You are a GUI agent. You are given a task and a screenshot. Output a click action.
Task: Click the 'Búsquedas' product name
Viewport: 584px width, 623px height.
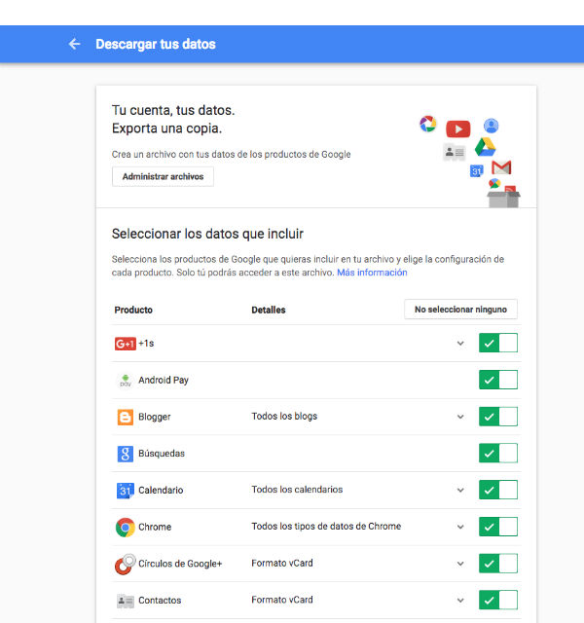click(162, 454)
